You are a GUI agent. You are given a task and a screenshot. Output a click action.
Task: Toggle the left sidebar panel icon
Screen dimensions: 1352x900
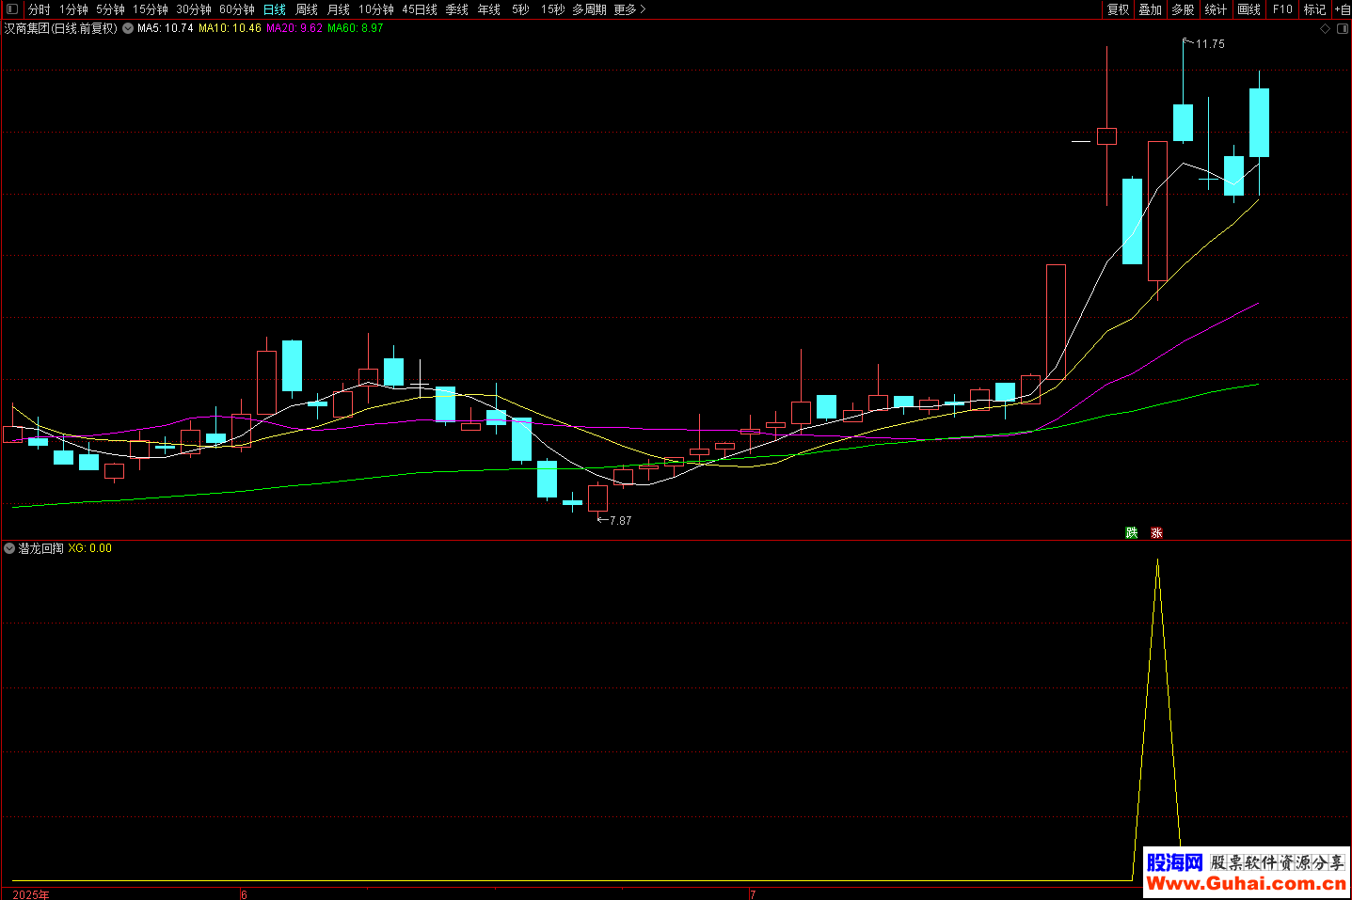coord(12,9)
